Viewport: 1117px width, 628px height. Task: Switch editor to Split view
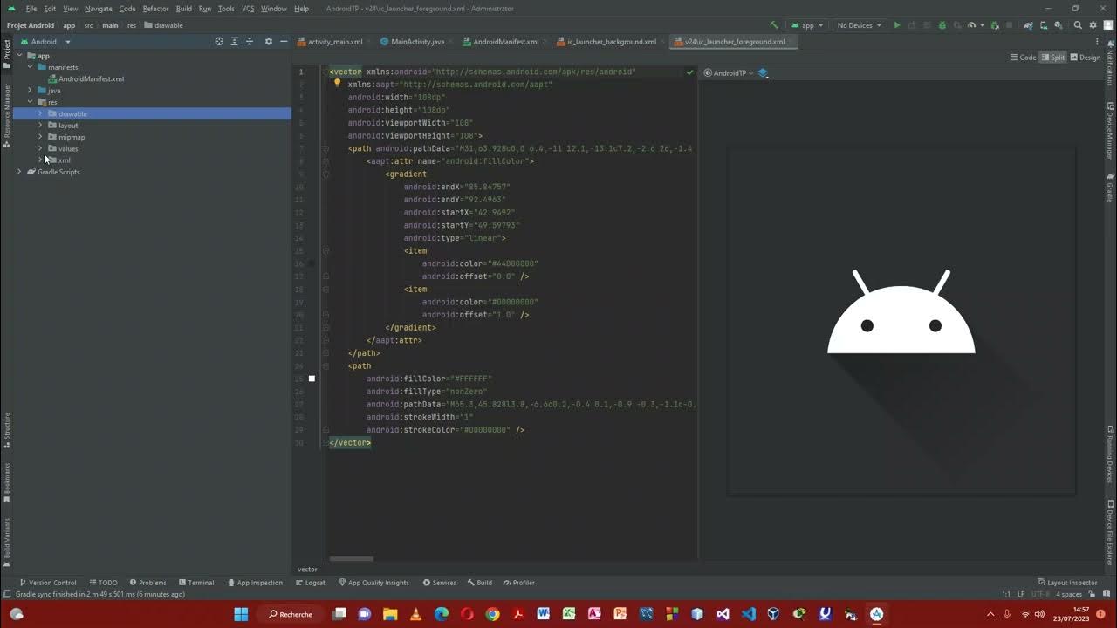1053,58
